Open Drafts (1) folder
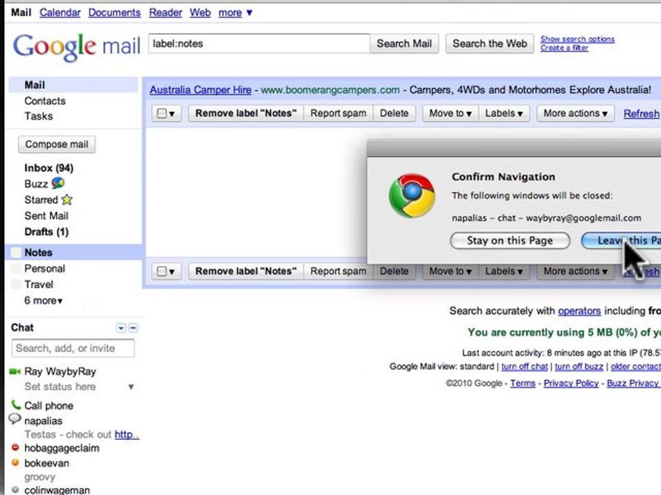Viewport: 661px width, 495px height. 46,232
